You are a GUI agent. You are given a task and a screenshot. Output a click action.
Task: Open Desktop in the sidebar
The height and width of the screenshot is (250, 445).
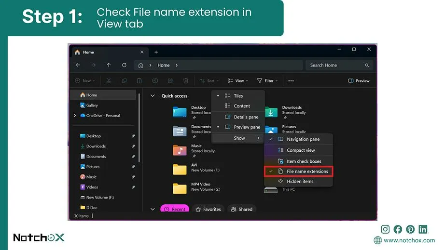[91, 136]
